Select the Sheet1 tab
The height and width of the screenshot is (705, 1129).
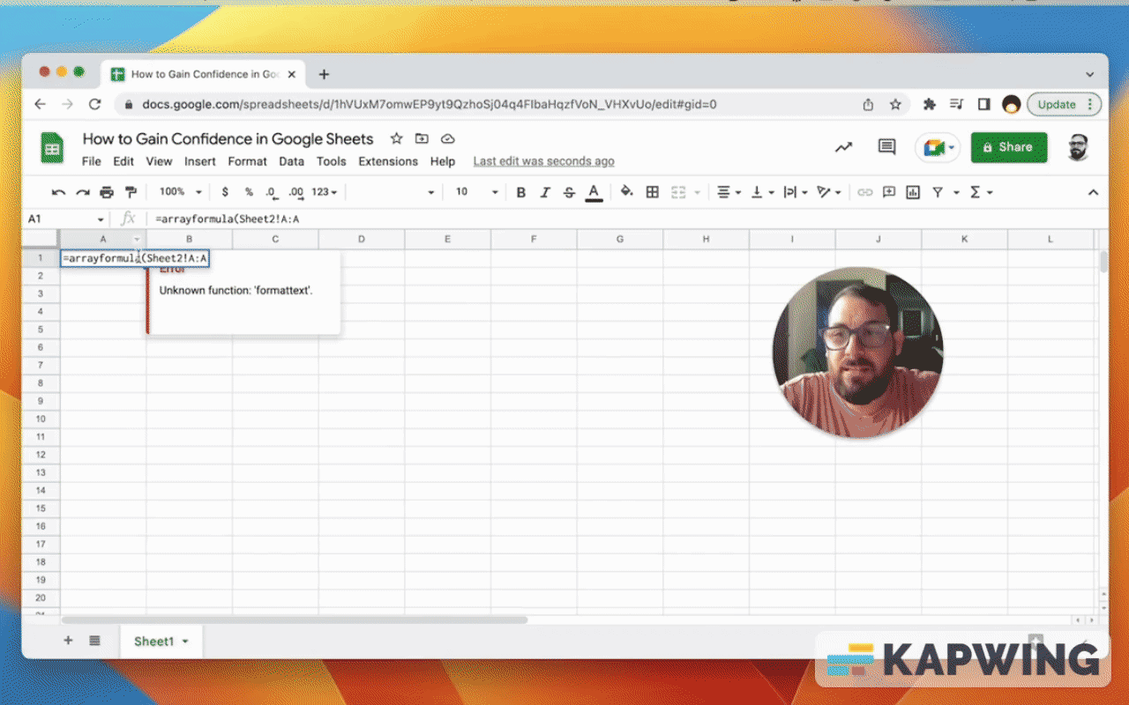pyautogui.click(x=161, y=642)
